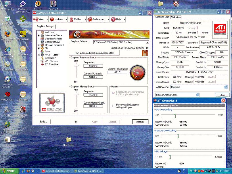Select Displays Manager in the settings tree
Image resolution: width=232 pixels, height=174 pixels.
coord(53,39)
